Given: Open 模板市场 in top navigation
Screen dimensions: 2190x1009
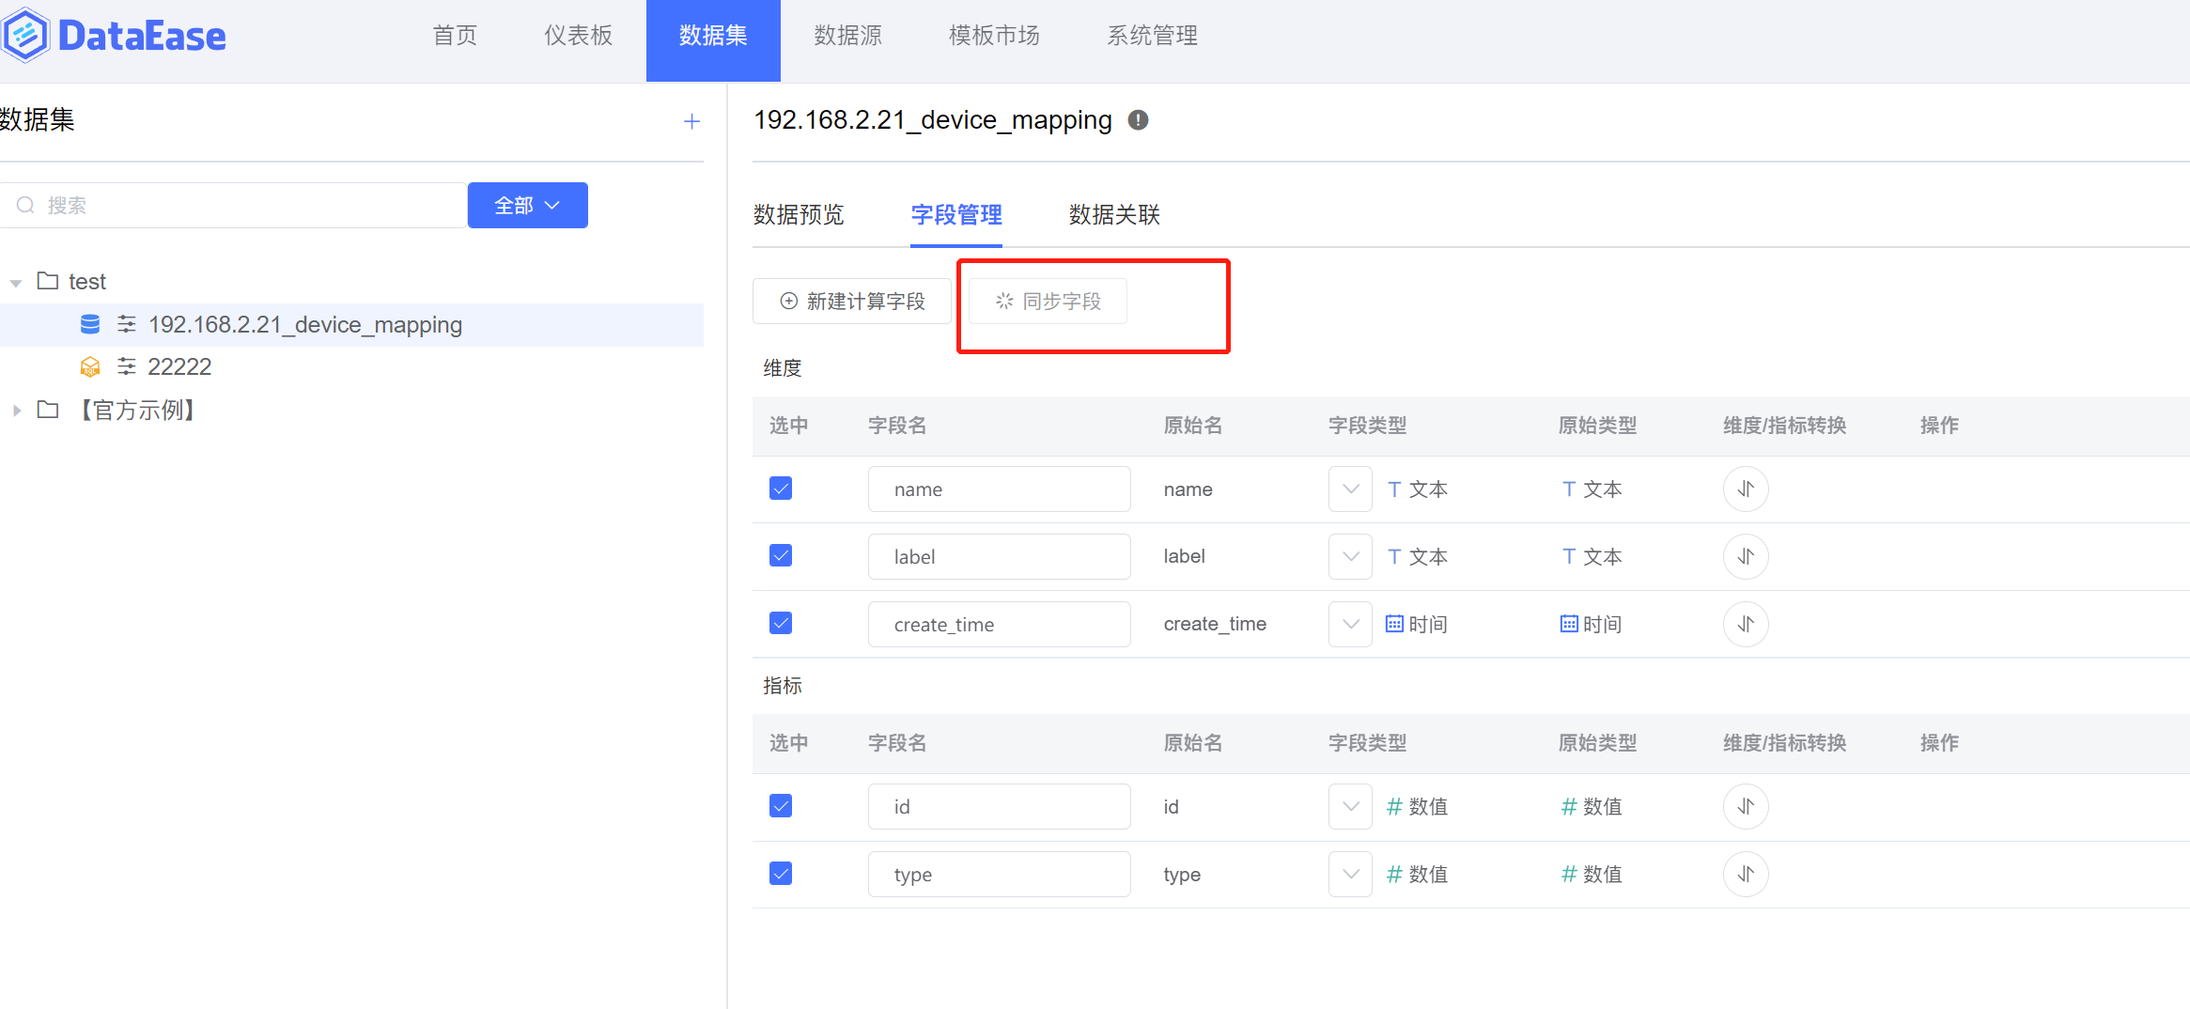Looking at the screenshot, I should 994,36.
